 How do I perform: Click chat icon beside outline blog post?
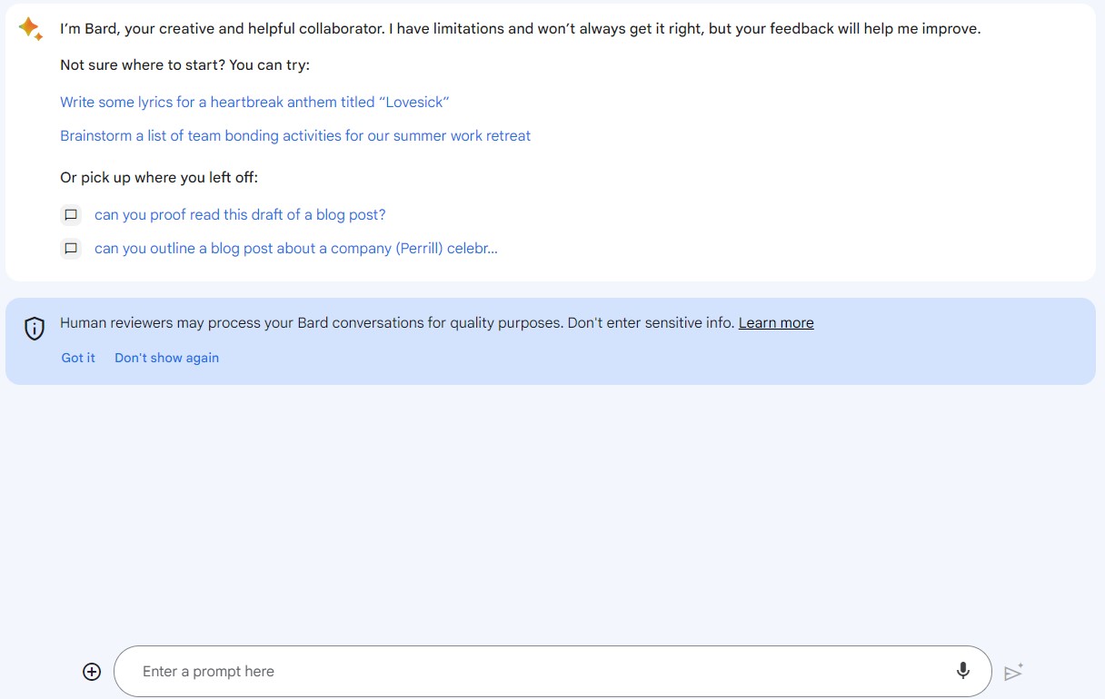pos(71,248)
